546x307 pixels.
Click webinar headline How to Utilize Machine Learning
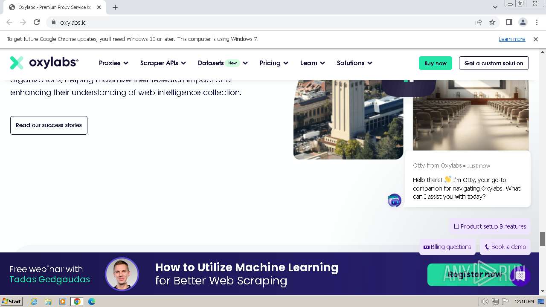coord(247,267)
